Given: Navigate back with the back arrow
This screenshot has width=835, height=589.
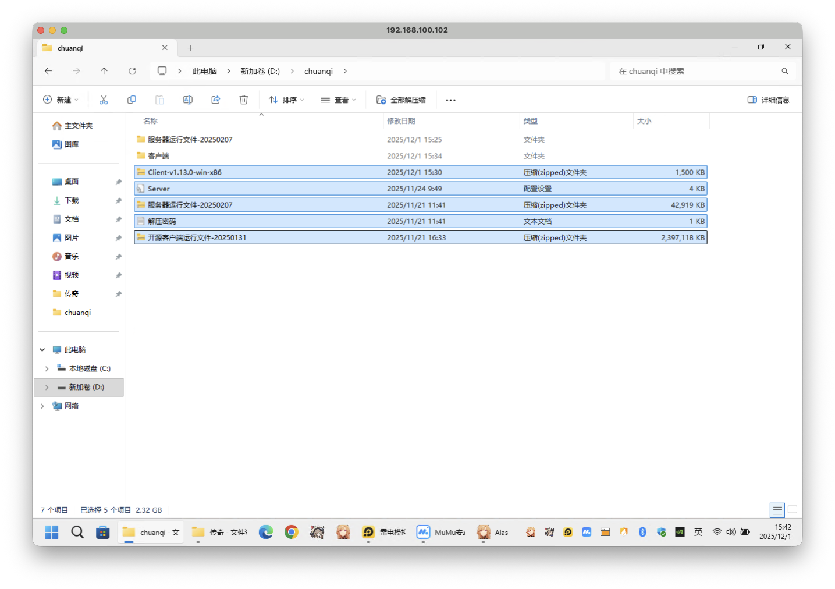Looking at the screenshot, I should [x=48, y=71].
